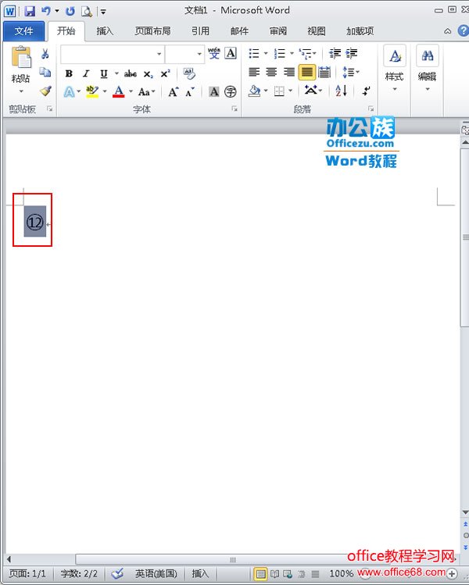Image resolution: width=469 pixels, height=585 pixels.
Task: Switch to the 引用 tab
Action: point(201,31)
